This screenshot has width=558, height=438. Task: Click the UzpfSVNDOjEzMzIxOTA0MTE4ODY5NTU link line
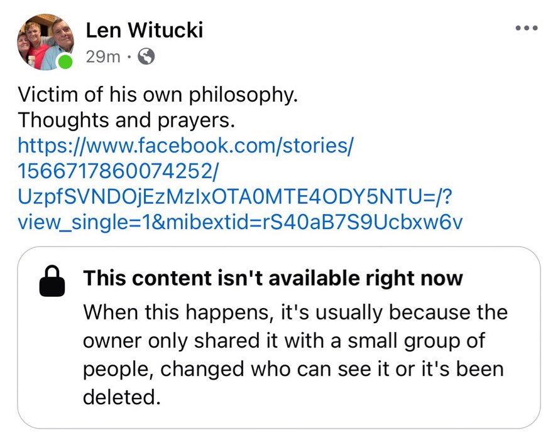pyautogui.click(x=235, y=196)
